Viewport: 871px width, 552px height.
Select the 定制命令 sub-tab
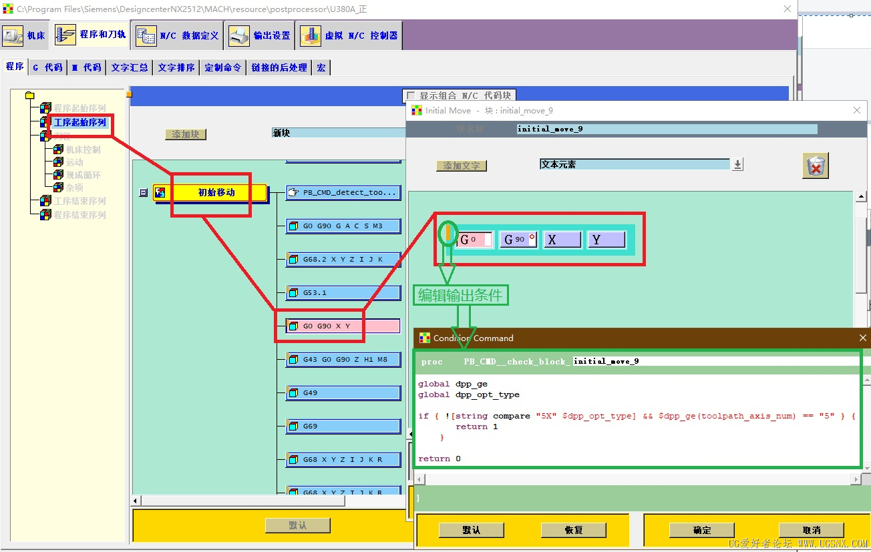coord(223,67)
